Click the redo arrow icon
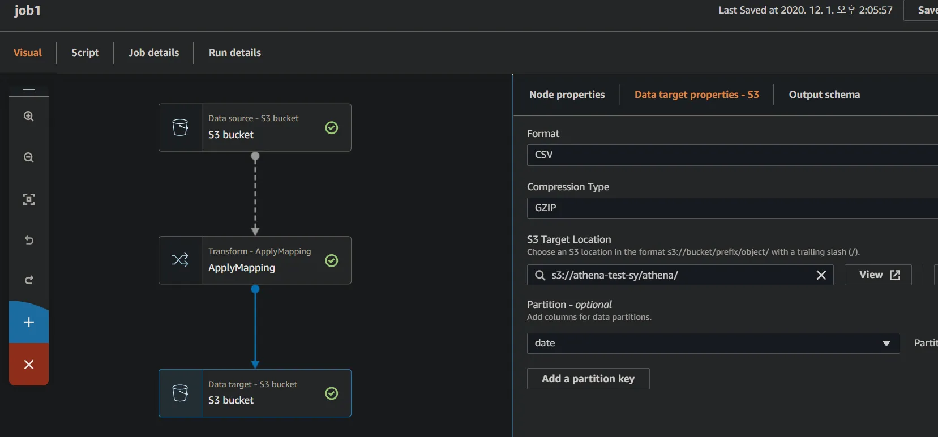 click(x=29, y=280)
